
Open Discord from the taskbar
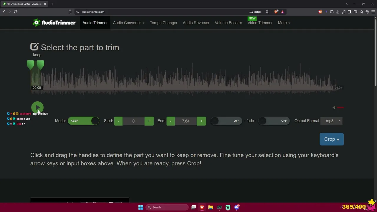237,207
